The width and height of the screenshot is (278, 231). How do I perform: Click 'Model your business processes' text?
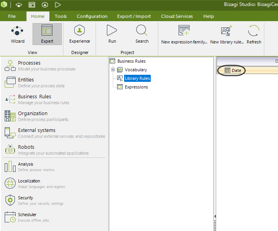(47, 69)
